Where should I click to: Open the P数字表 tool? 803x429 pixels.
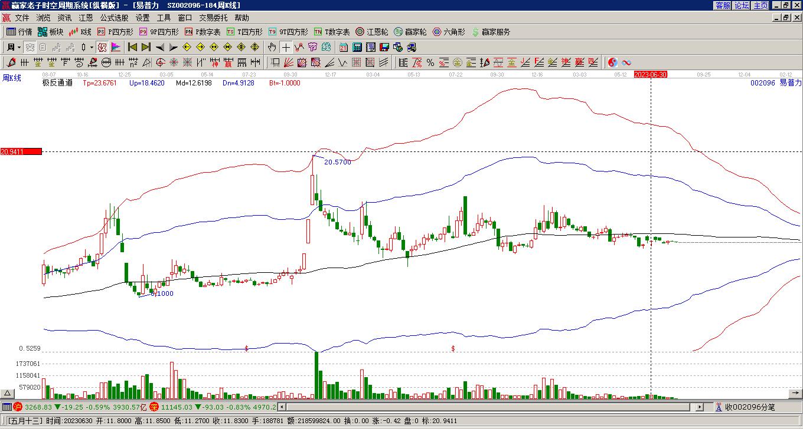click(203, 32)
